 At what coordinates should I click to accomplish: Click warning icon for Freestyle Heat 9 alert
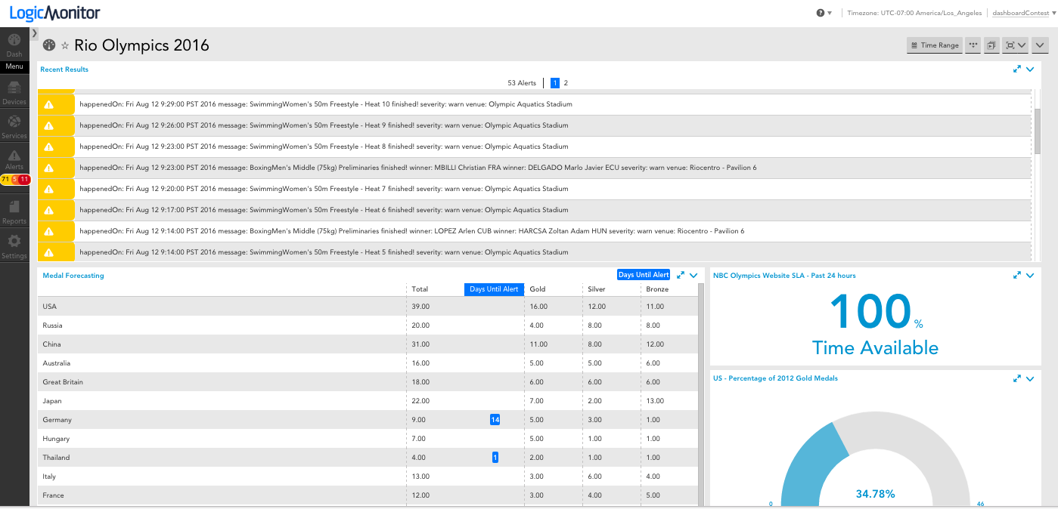pos(49,125)
